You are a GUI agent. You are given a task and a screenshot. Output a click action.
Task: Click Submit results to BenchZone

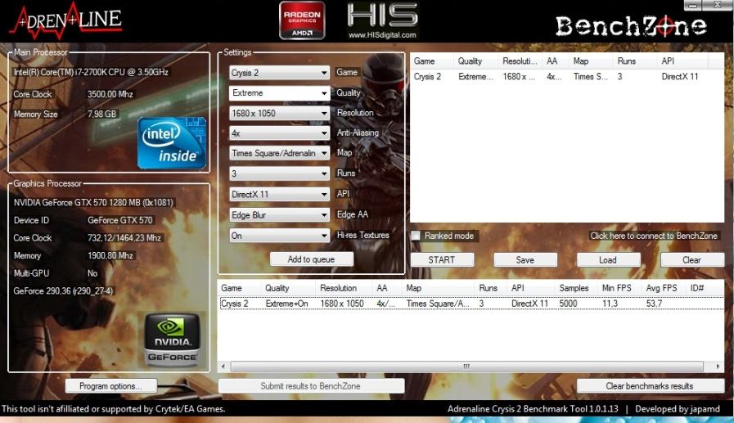(x=311, y=386)
